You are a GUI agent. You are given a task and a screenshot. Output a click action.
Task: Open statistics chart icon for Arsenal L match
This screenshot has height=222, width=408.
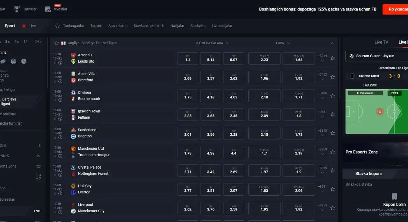[x=55, y=63]
